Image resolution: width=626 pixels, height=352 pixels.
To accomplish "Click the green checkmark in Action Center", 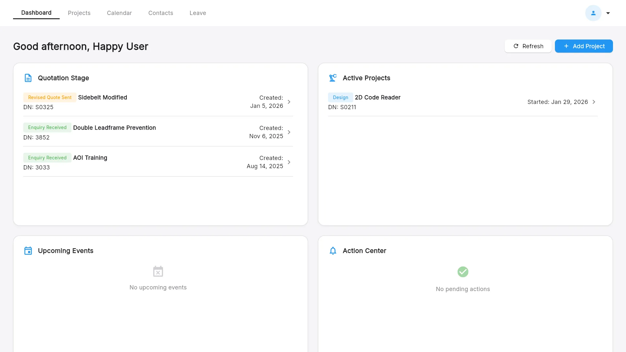I will pyautogui.click(x=463, y=271).
